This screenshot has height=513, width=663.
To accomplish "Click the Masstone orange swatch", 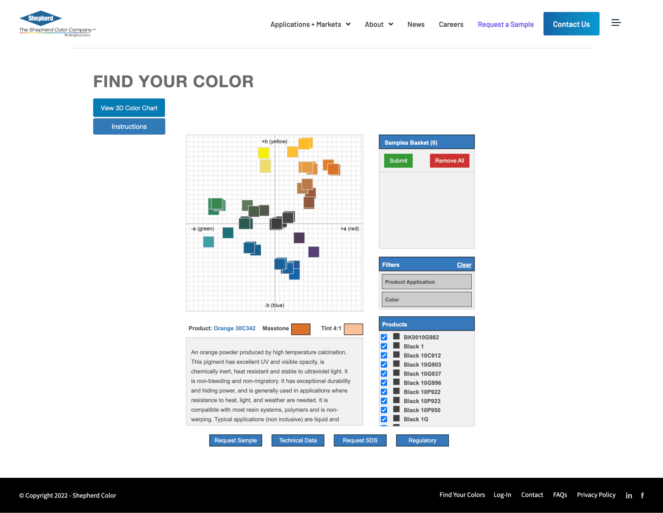I will tap(301, 329).
